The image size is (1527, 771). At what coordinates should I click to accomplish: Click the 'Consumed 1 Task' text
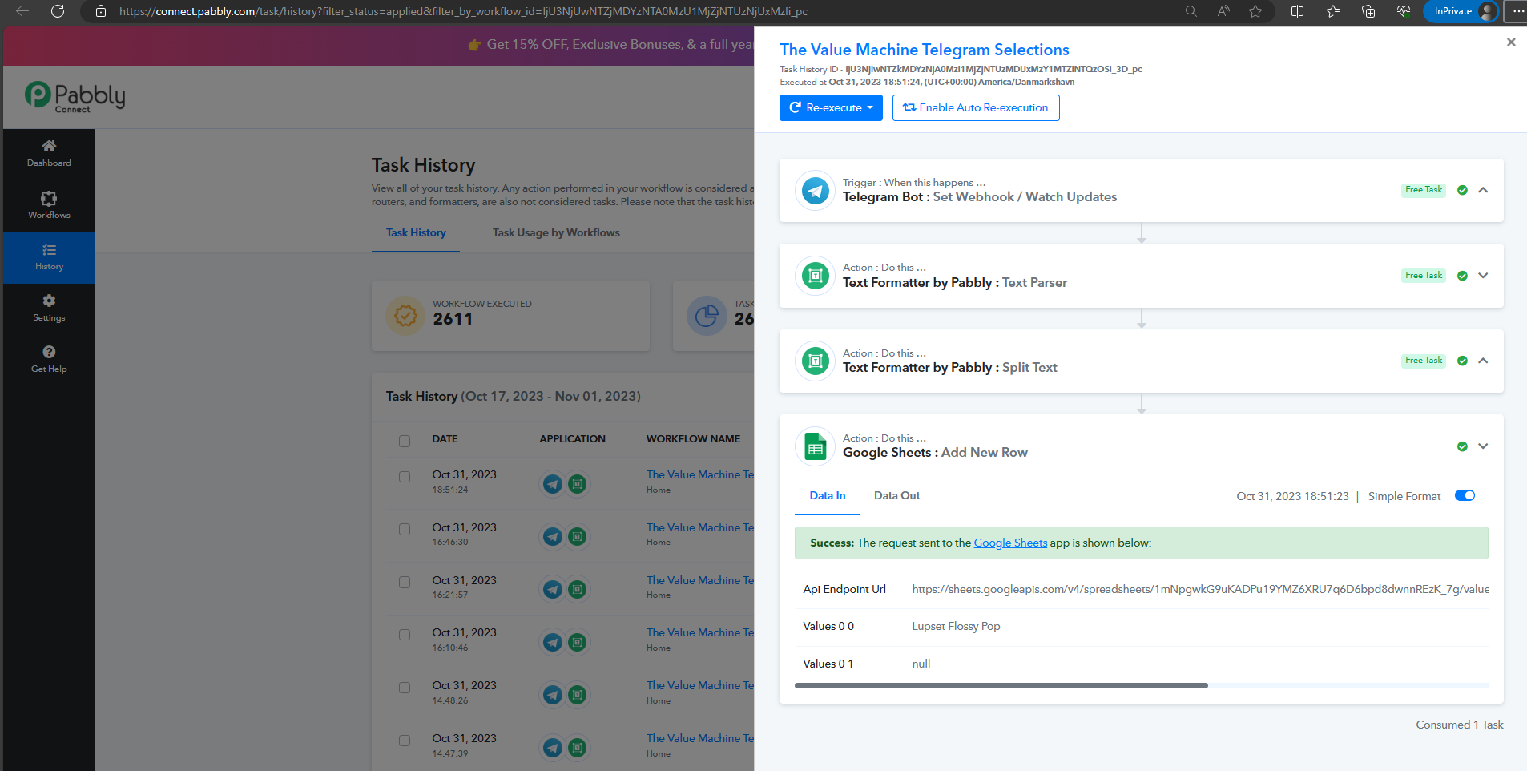[1460, 725]
